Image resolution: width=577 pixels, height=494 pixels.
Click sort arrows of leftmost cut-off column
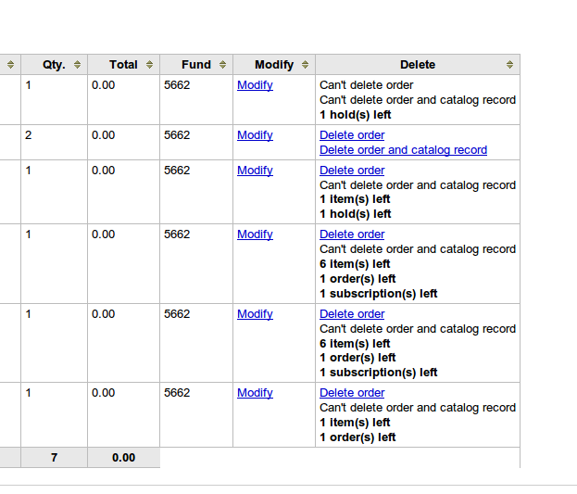coord(10,65)
